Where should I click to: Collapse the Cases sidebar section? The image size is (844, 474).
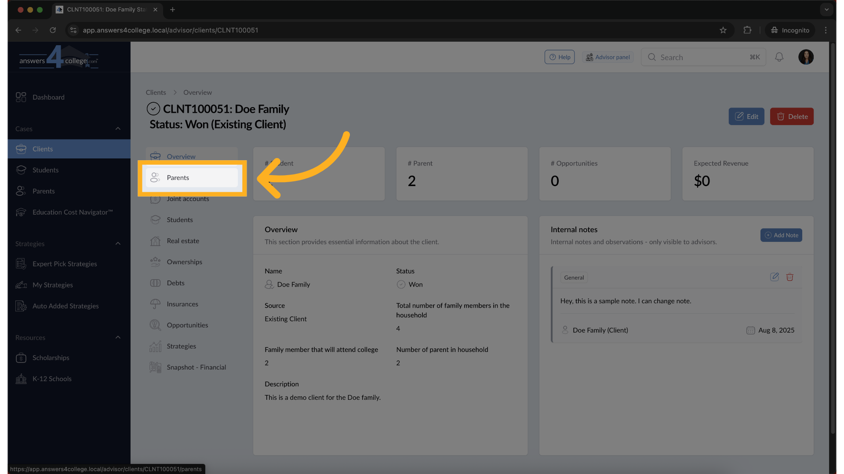[118, 129]
